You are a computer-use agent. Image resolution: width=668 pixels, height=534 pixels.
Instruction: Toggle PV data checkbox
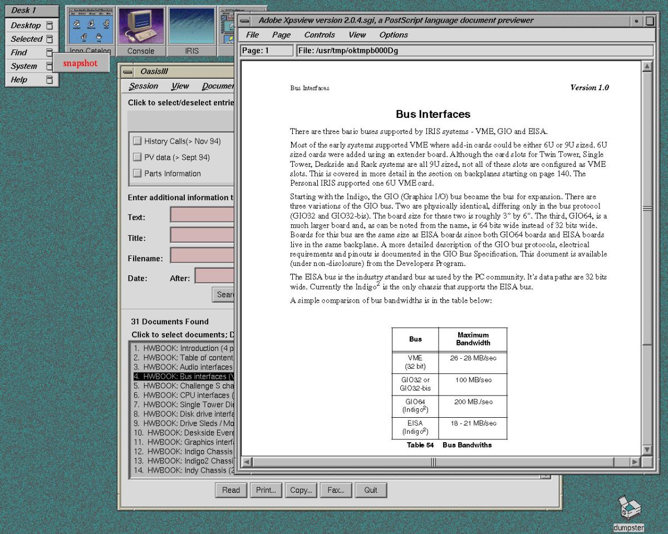click(x=137, y=157)
